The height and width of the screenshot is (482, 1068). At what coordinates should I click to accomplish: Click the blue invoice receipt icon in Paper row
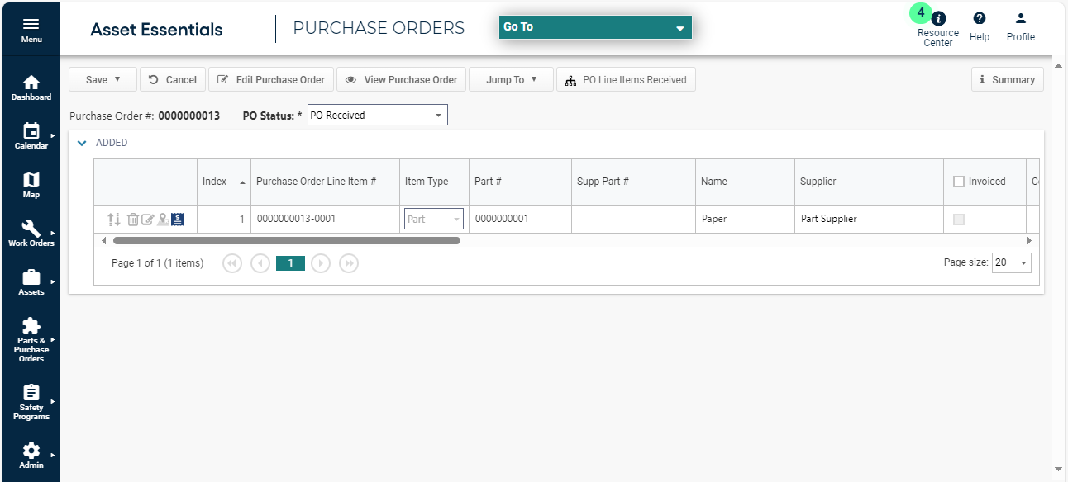178,220
